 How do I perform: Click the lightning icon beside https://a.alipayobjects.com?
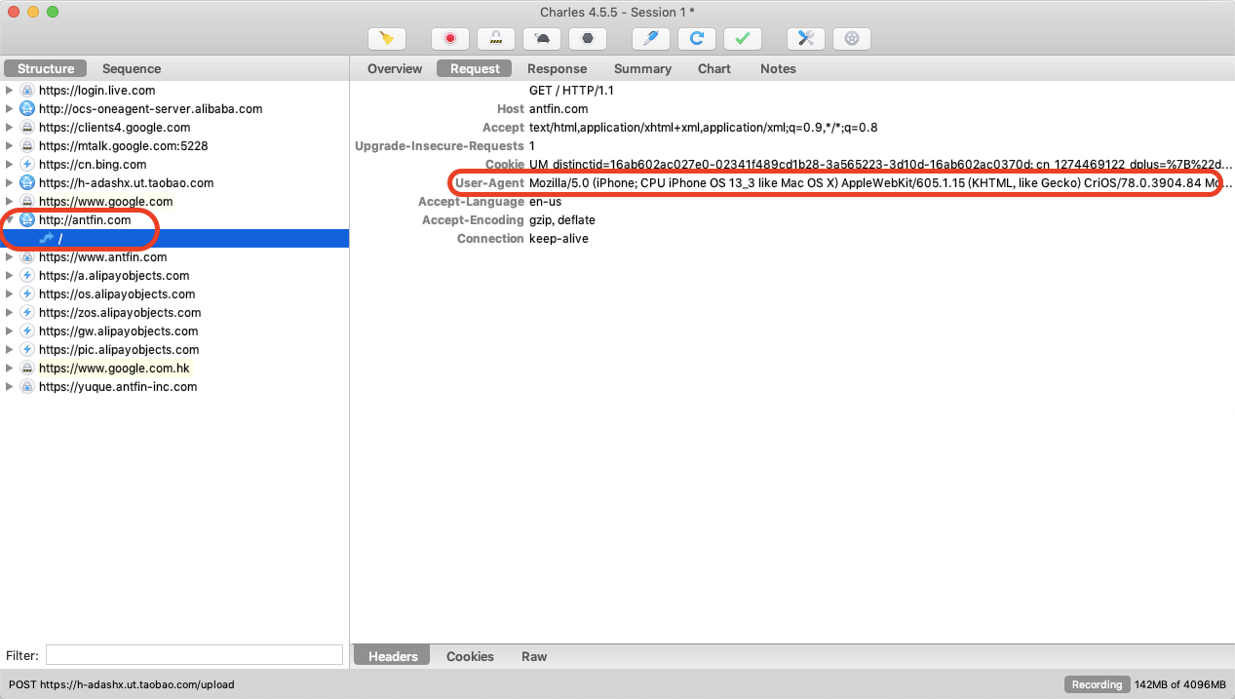tap(27, 276)
